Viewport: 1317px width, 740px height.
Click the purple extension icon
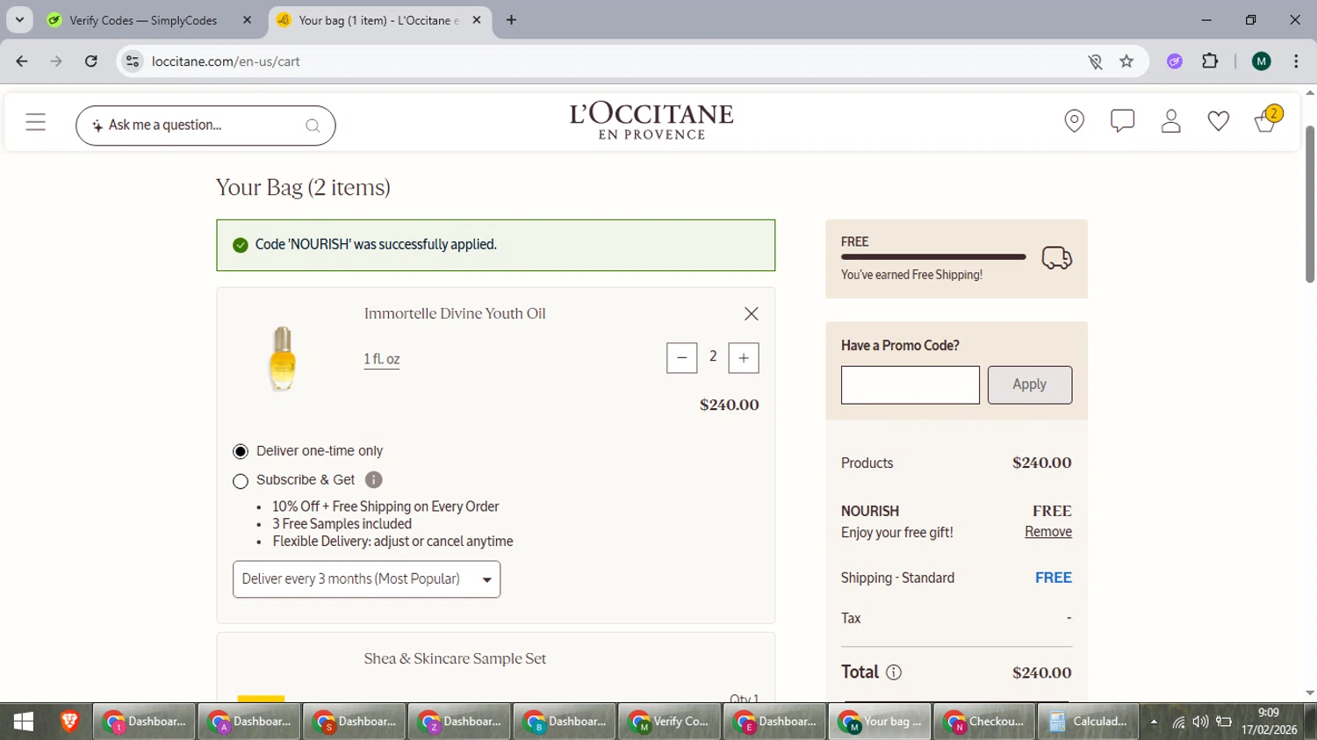(1175, 61)
